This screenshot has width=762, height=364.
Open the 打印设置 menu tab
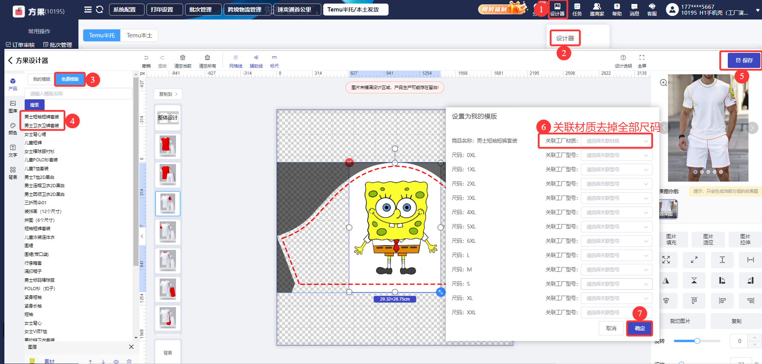pyautogui.click(x=164, y=10)
